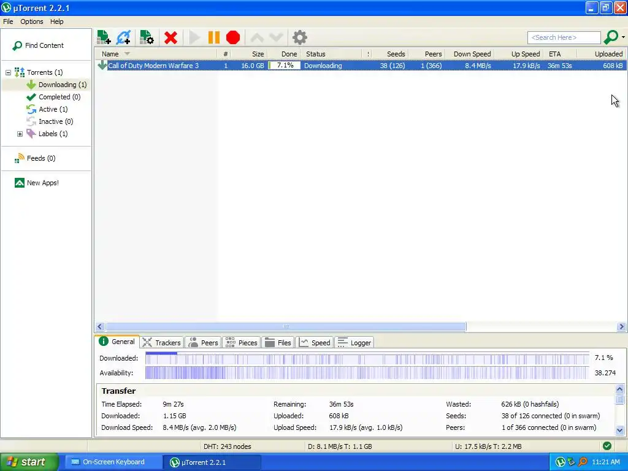
Task: Switch to the General tab
Action: coord(117,342)
